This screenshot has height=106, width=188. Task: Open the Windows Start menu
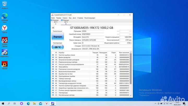pyautogui.click(x=3, y=103)
